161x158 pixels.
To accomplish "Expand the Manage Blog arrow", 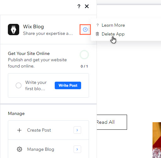I will 77,149.
